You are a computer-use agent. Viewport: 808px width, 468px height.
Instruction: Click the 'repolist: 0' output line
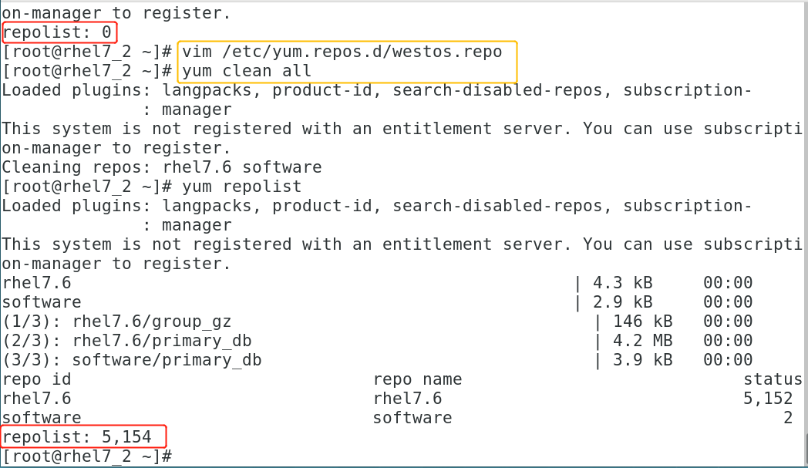pyautogui.click(x=57, y=32)
